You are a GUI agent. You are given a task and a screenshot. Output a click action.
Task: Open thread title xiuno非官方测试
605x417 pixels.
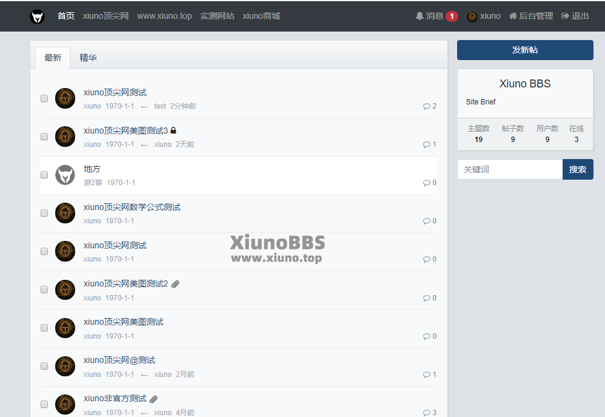click(115, 398)
